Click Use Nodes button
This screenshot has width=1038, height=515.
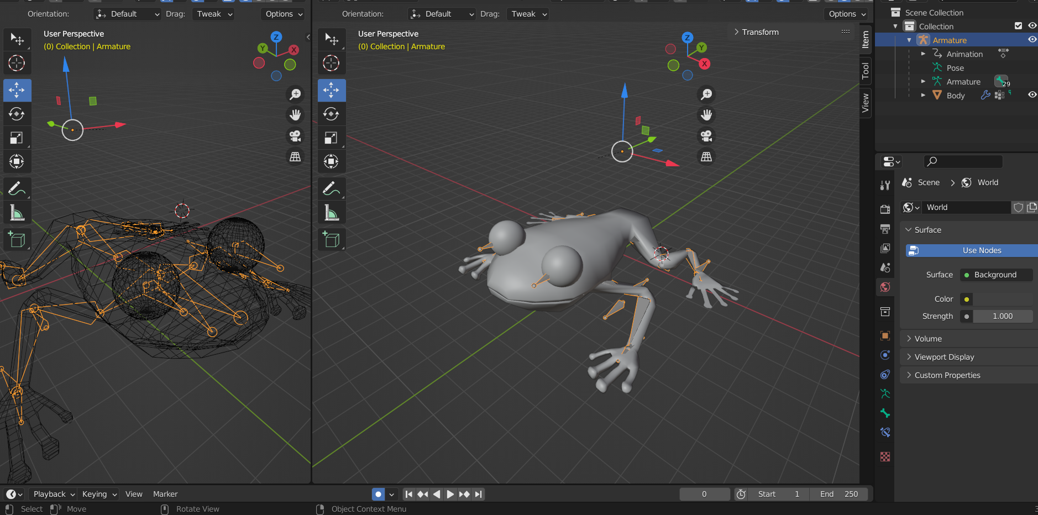(x=972, y=250)
